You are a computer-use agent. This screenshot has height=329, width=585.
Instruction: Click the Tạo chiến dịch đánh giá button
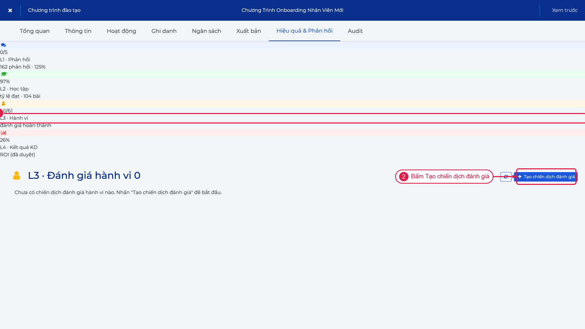click(546, 177)
